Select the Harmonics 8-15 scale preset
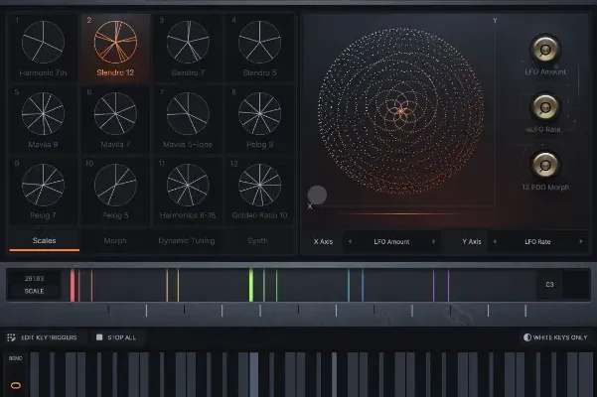The image size is (597, 397). [187, 184]
